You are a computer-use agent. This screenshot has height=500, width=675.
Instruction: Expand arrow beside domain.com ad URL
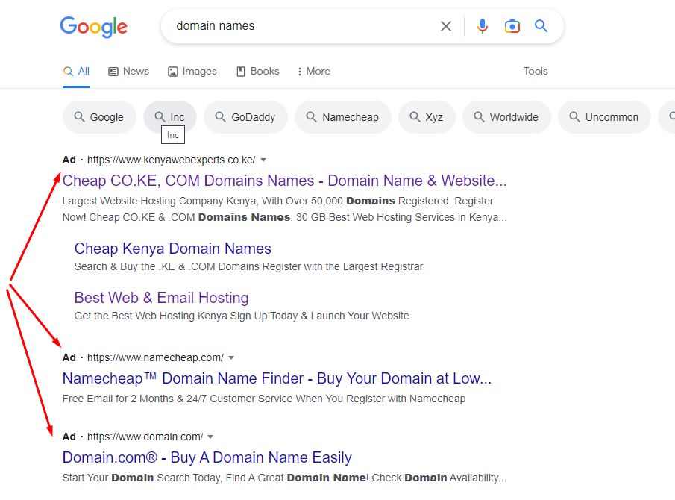(210, 437)
